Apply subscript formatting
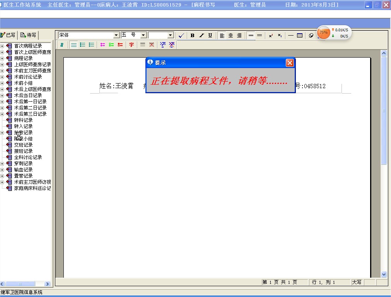This screenshot has height=297, width=391. 280,36
